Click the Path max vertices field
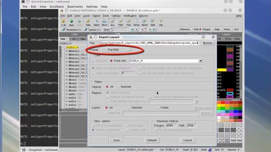 coord(191,125)
